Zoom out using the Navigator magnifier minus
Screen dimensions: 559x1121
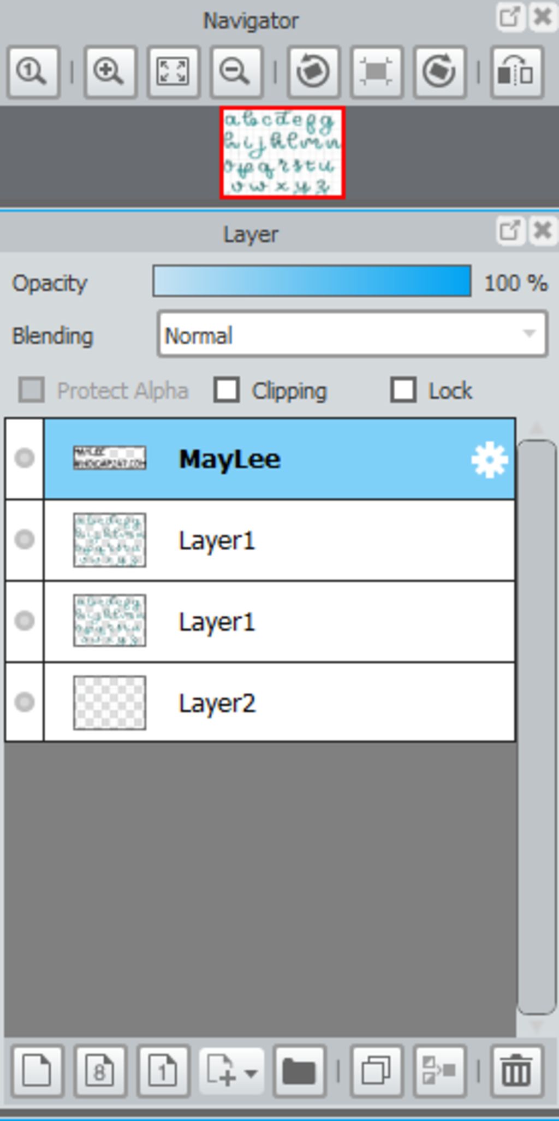pyautogui.click(x=236, y=72)
